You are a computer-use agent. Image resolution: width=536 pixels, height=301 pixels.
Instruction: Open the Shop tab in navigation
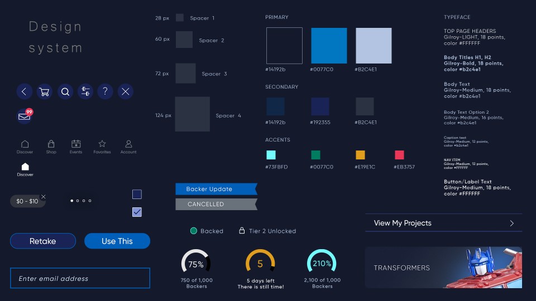tap(51, 147)
